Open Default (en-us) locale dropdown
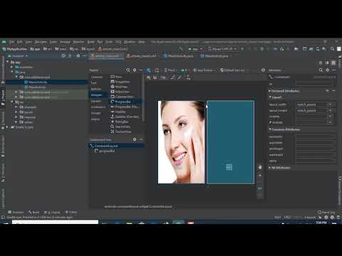The image size is (342, 256). pos(234,70)
